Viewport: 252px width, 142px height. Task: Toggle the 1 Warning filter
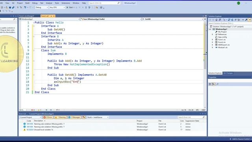click(60, 118)
